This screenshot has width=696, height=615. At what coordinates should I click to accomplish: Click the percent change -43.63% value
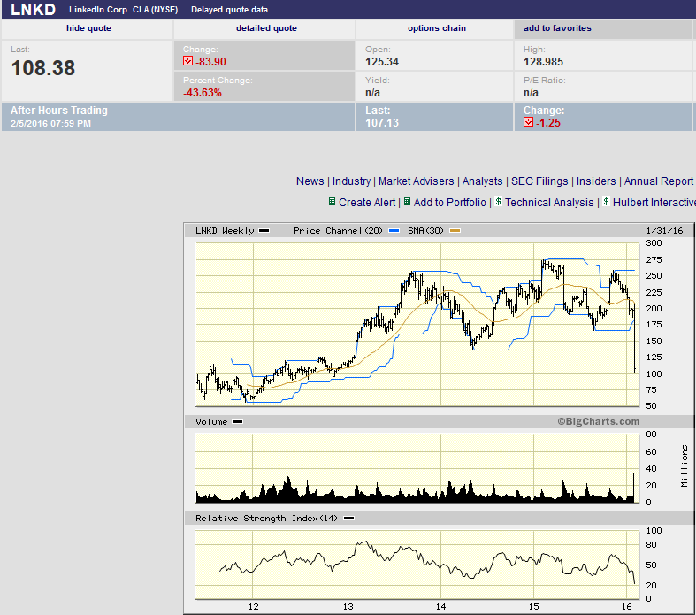pyautogui.click(x=203, y=92)
